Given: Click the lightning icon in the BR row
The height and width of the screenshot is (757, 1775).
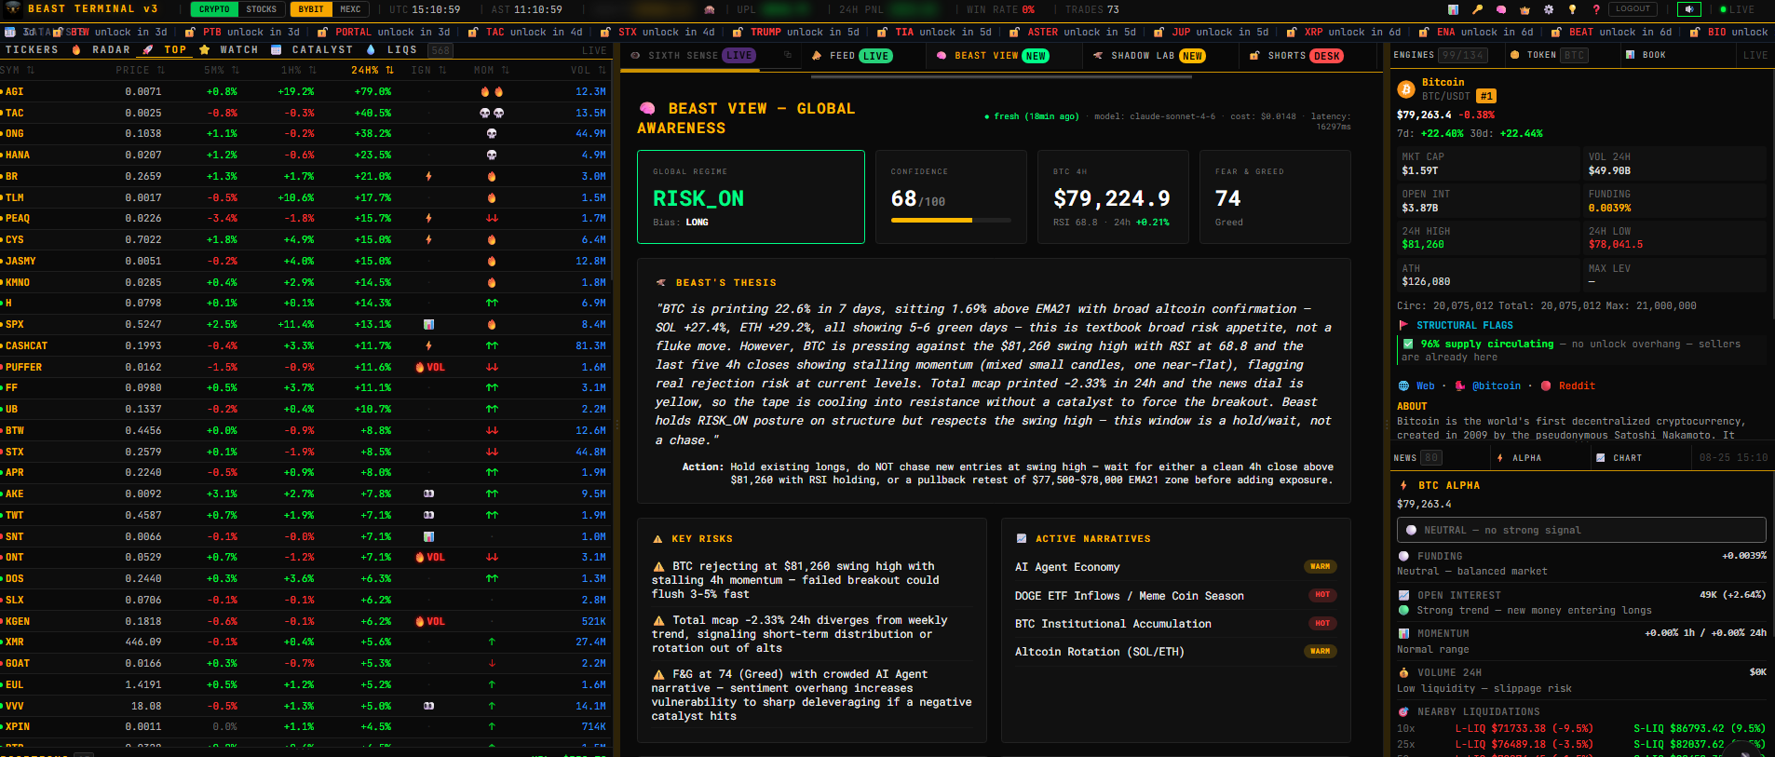Looking at the screenshot, I should pos(428,176).
